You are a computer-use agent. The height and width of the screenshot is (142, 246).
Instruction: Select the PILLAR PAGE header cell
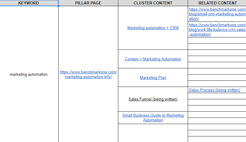pyautogui.click(x=88, y=3)
